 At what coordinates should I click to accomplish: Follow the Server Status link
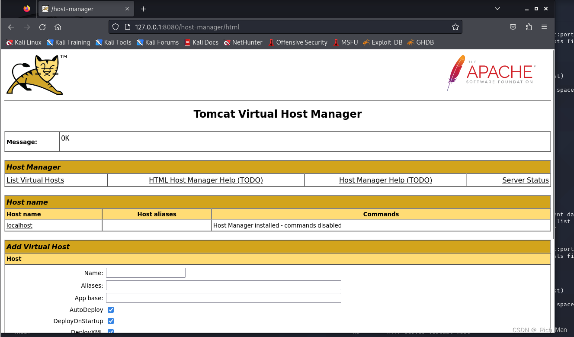pos(525,180)
